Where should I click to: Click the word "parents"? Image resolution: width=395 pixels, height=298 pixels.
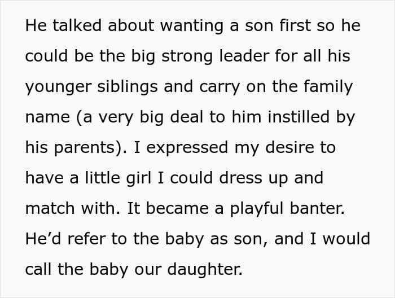coord(85,148)
